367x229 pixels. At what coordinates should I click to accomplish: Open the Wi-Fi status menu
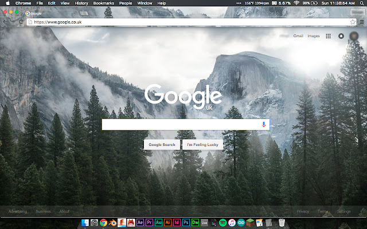coord(296,3)
